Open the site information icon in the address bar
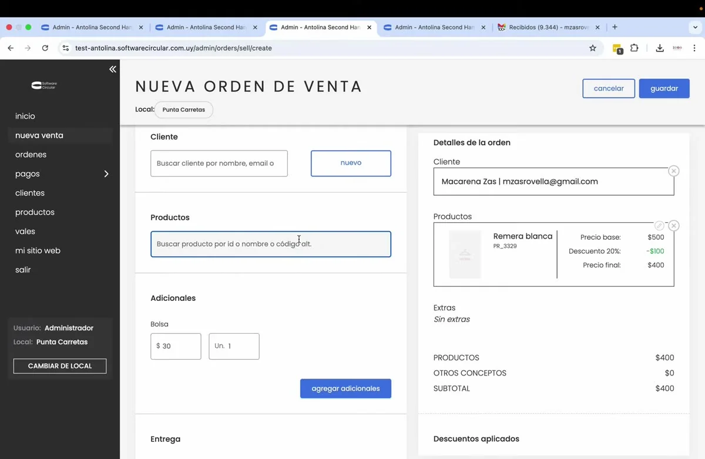The image size is (705, 459). (x=66, y=48)
